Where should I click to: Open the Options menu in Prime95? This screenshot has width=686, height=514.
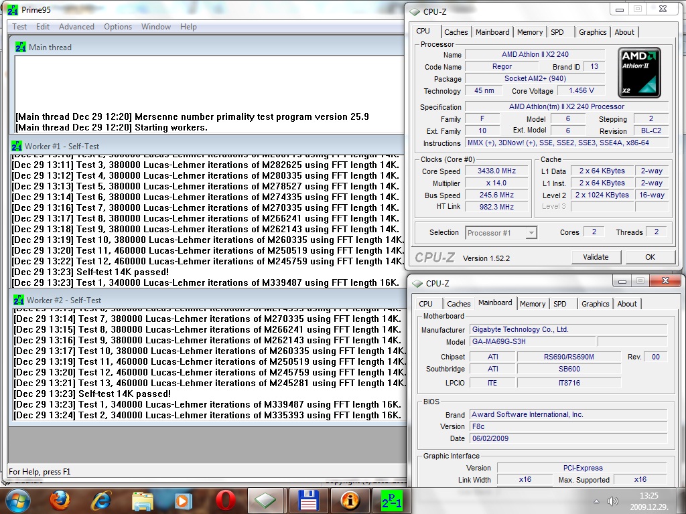pyautogui.click(x=118, y=27)
